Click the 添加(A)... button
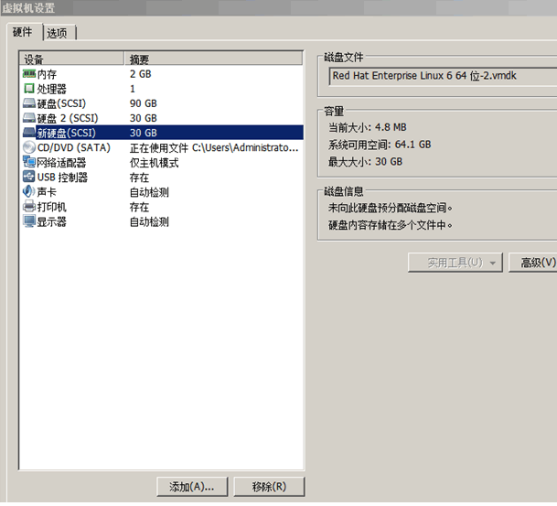 click(192, 487)
